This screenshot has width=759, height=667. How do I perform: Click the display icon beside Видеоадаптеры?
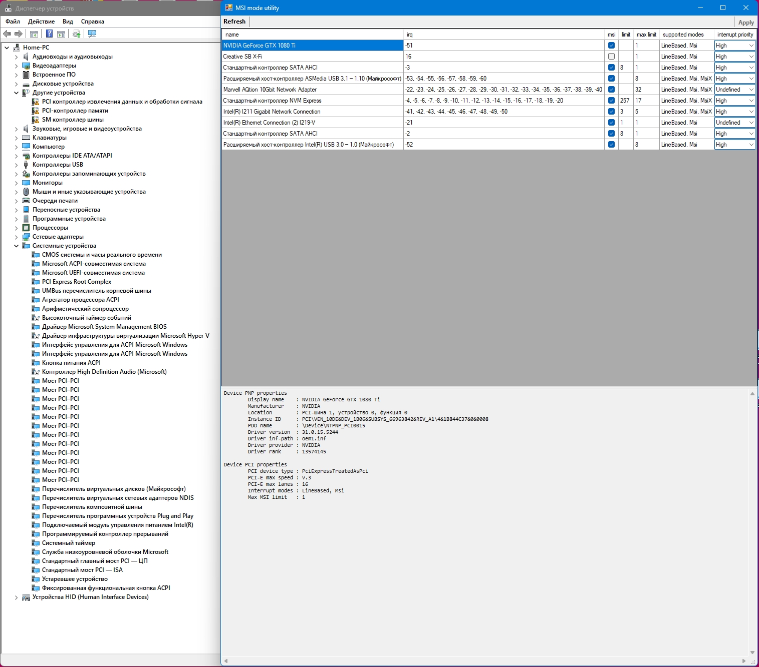tap(26, 66)
